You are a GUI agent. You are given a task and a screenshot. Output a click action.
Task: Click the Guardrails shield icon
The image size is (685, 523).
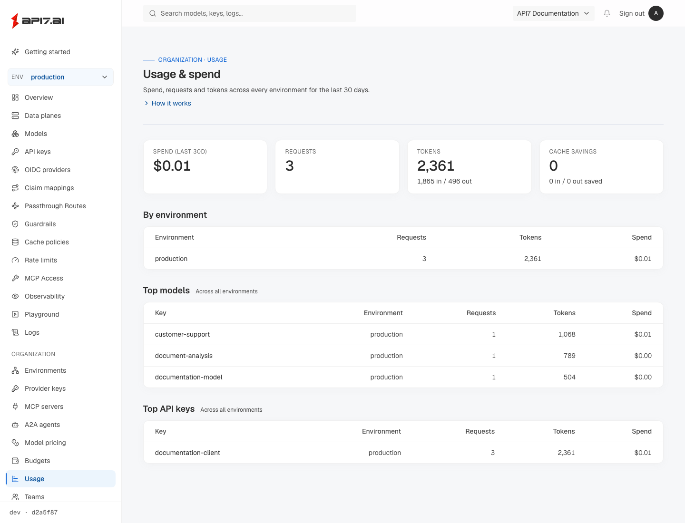15,224
